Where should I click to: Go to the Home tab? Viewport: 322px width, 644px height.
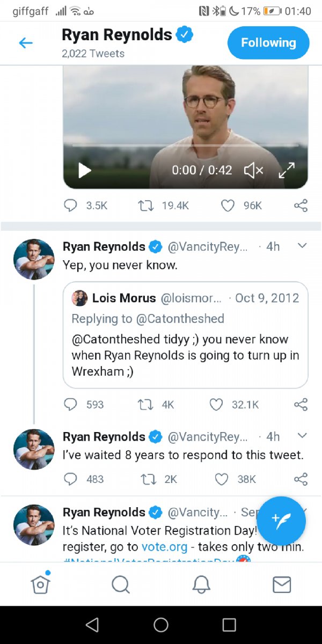coord(40,584)
